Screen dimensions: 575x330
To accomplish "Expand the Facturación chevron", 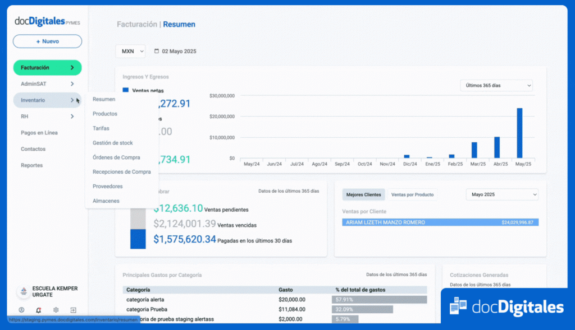I will [x=72, y=68].
